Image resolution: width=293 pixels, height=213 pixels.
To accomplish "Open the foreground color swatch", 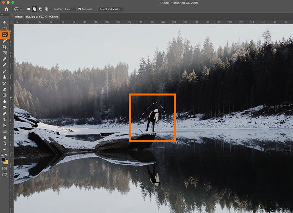I will click(4, 160).
